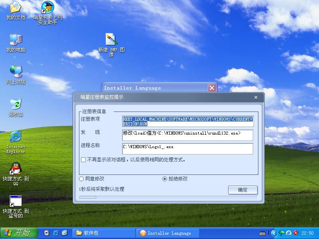The height and width of the screenshot is (239, 319).
Task: Close the 瑞星注册表监控提示 dialog
Action: [256, 97]
